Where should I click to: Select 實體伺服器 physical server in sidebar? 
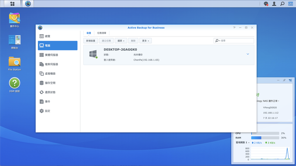coord(58,55)
